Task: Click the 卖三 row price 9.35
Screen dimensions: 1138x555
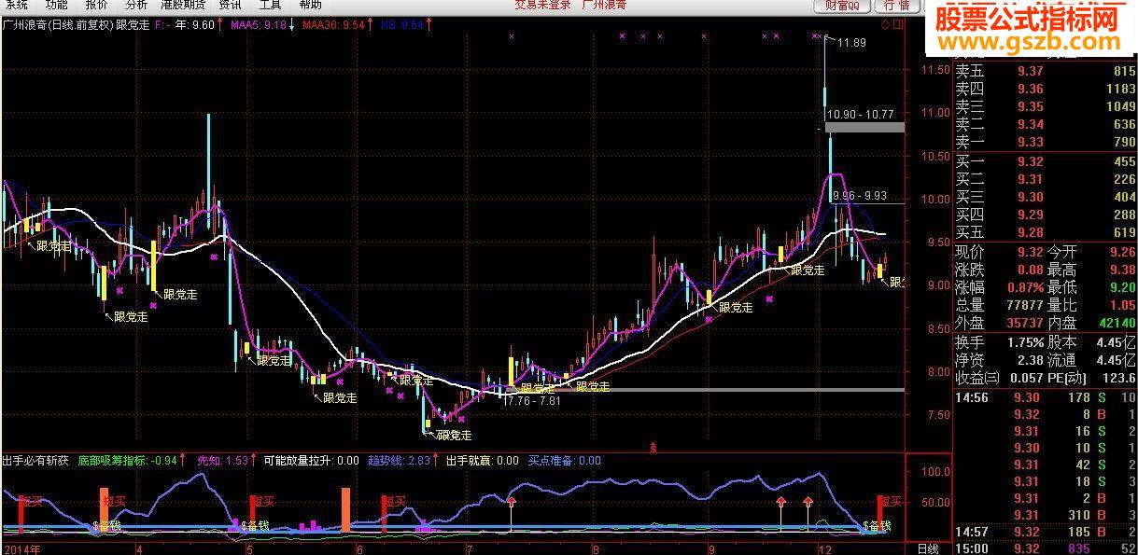Action: coord(1031,106)
